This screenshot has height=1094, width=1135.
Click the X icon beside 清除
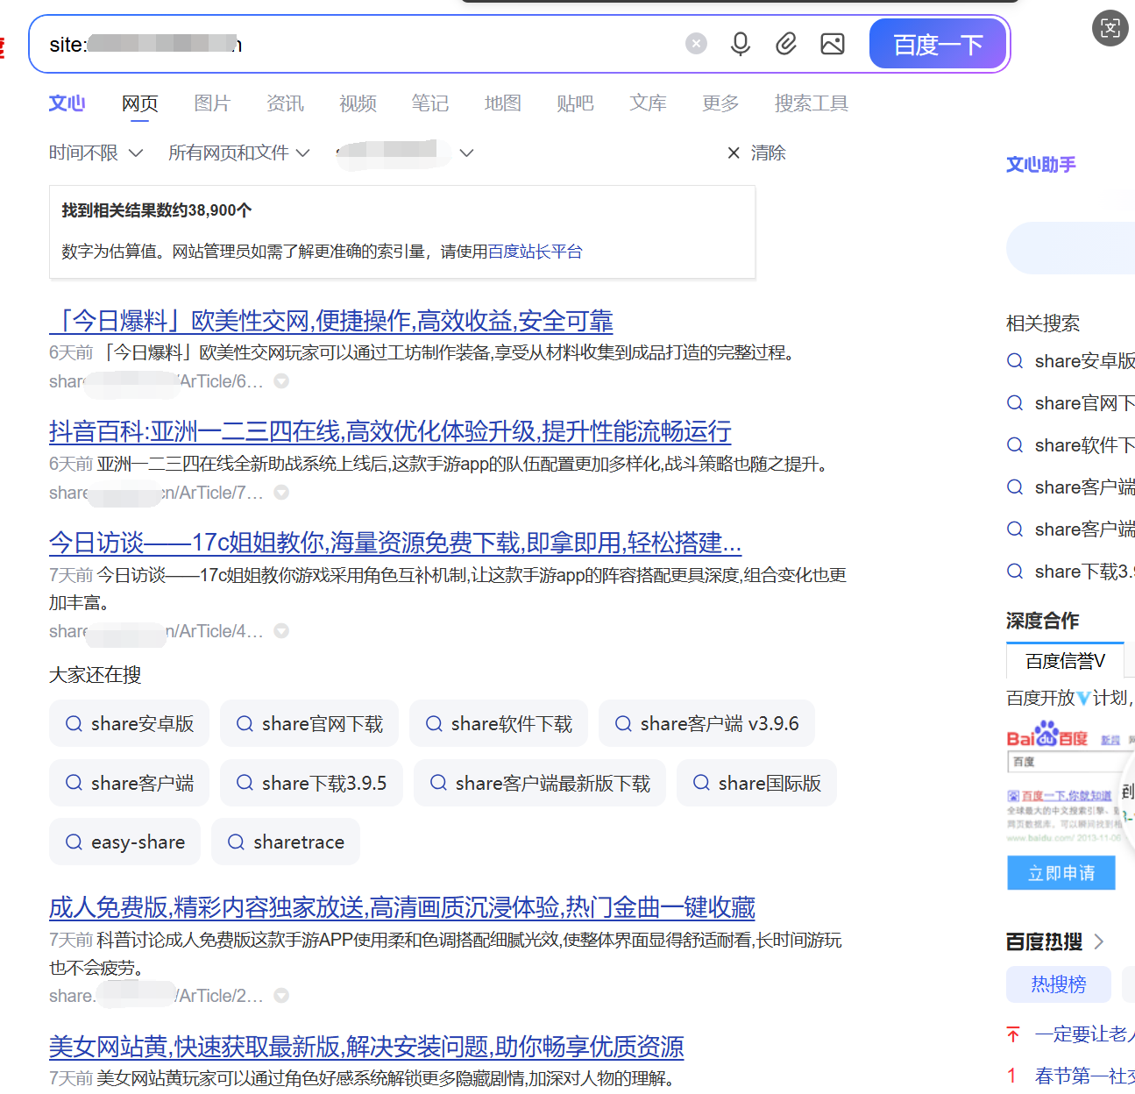tap(734, 153)
